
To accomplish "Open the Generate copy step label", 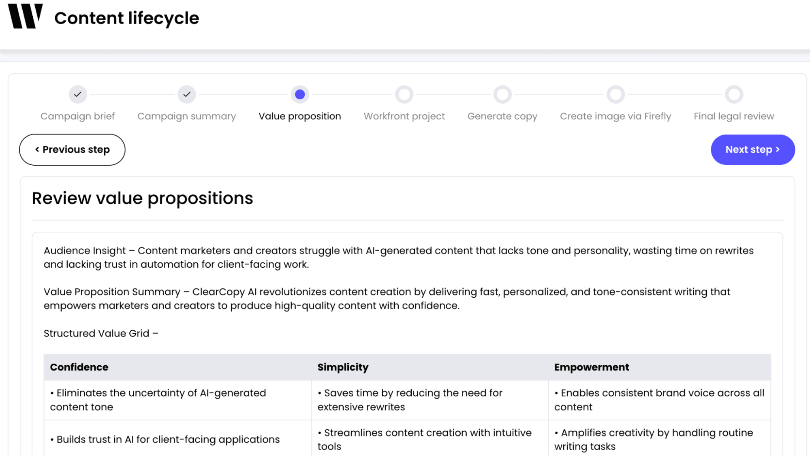I will [x=502, y=116].
